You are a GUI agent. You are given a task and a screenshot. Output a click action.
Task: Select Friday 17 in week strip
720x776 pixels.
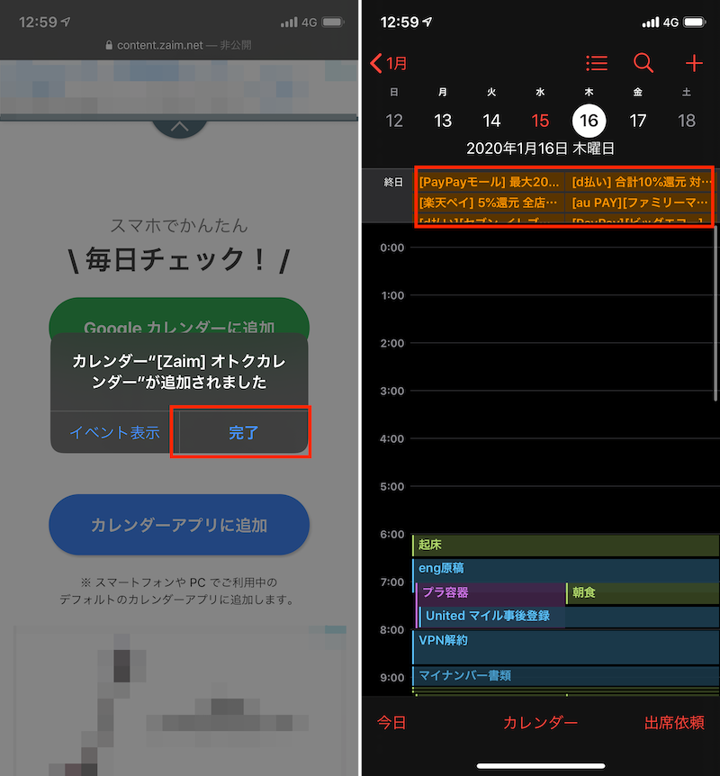pyautogui.click(x=638, y=121)
